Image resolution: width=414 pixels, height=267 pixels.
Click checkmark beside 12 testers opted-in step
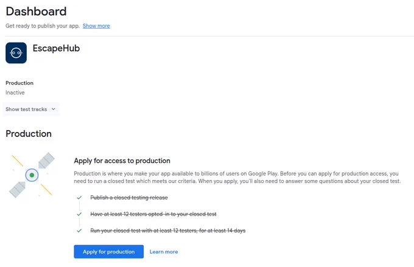click(79, 214)
